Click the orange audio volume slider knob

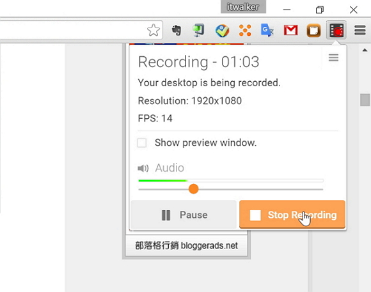[194, 189]
